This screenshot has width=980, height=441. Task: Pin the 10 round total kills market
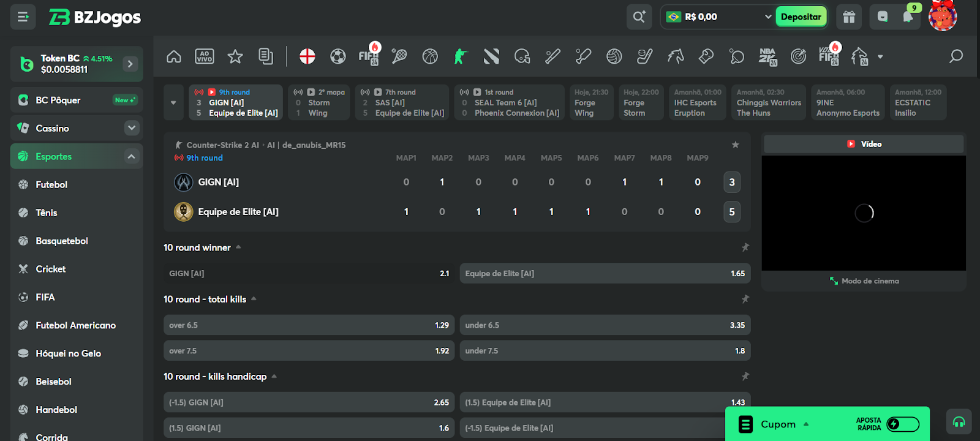pos(745,299)
